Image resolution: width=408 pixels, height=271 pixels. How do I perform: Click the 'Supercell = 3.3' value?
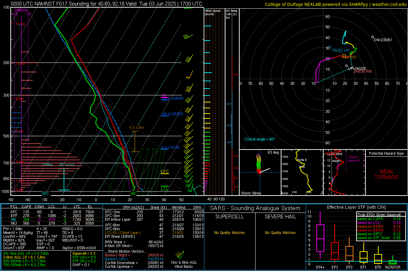(x=84, y=253)
